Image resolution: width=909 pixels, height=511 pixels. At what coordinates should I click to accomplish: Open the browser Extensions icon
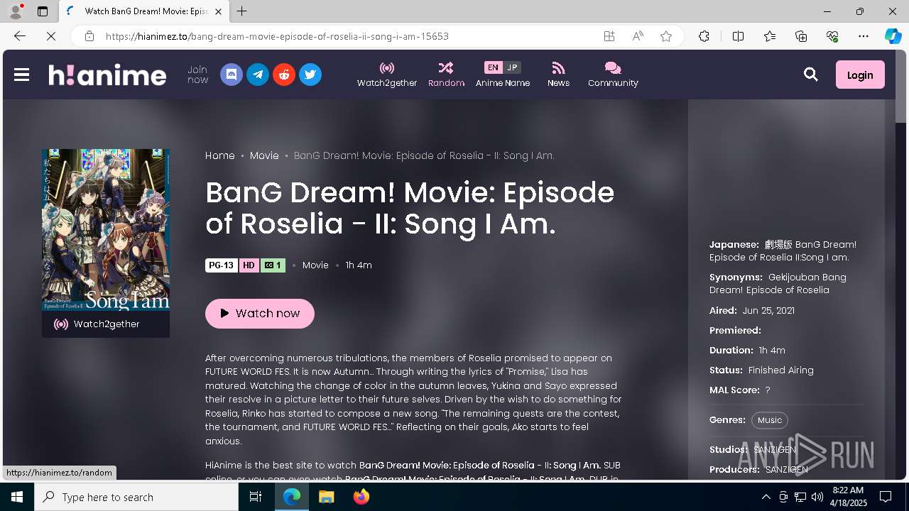pos(704,36)
